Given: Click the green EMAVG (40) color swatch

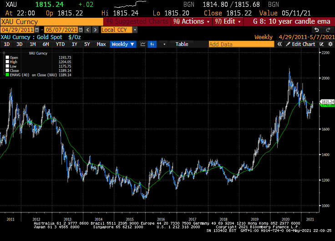Looking at the screenshot, I should click(7, 75).
